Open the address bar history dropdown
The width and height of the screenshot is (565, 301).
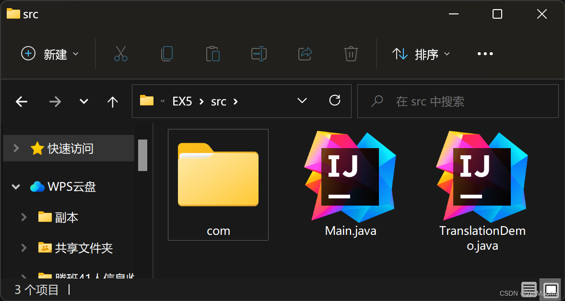(302, 101)
